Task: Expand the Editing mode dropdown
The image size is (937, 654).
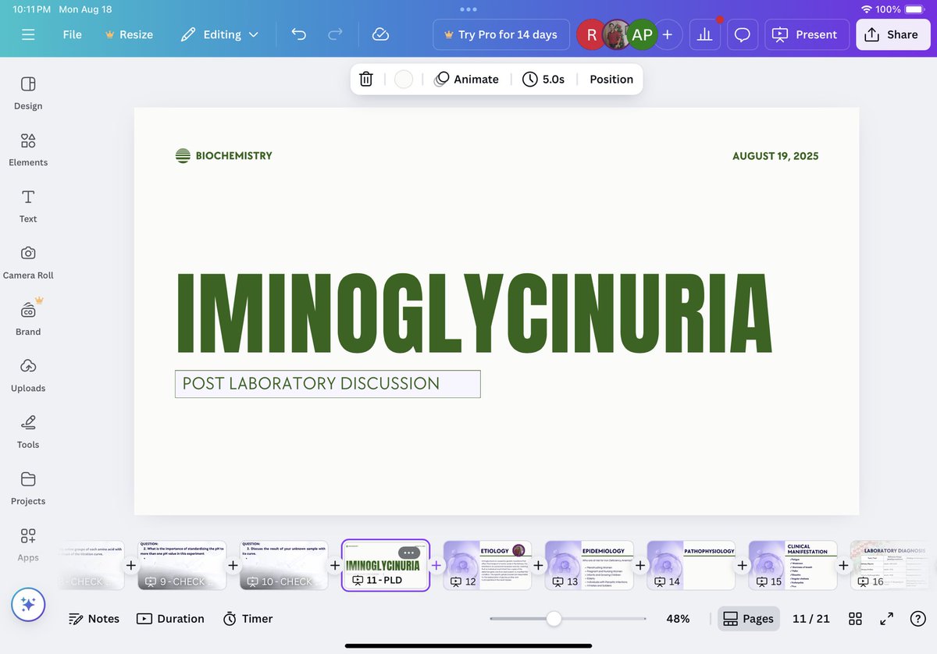Action: click(219, 34)
